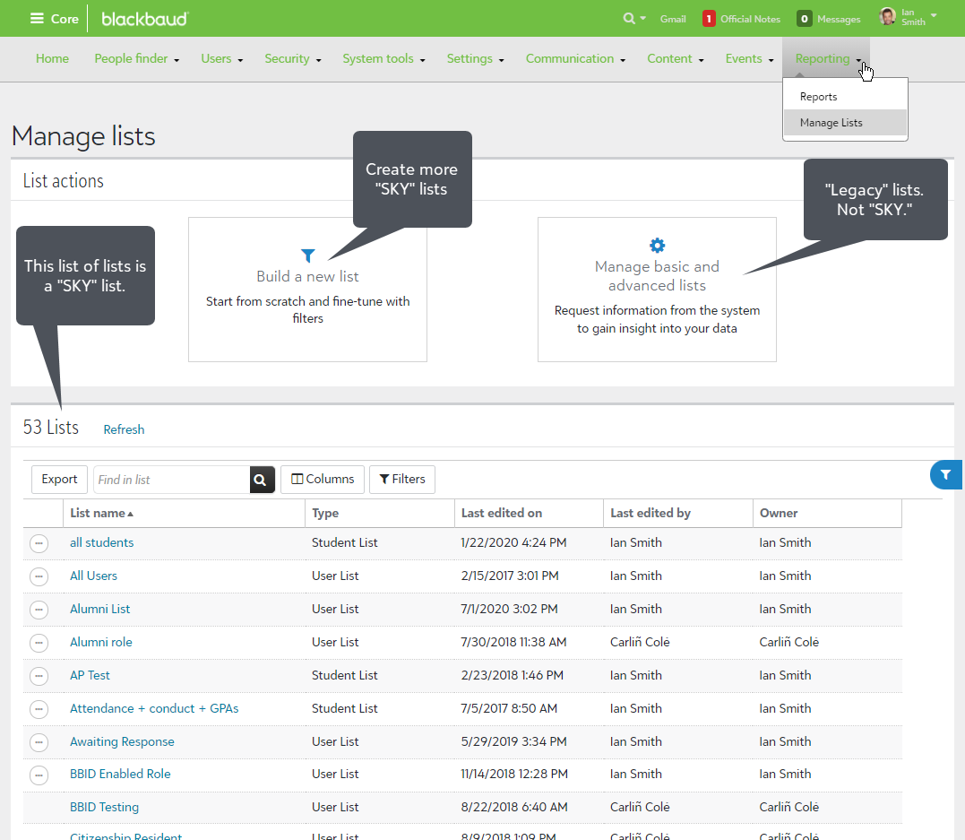The image size is (965, 840).
Task: Open the BBID Enabled Role list
Action: [x=120, y=774]
